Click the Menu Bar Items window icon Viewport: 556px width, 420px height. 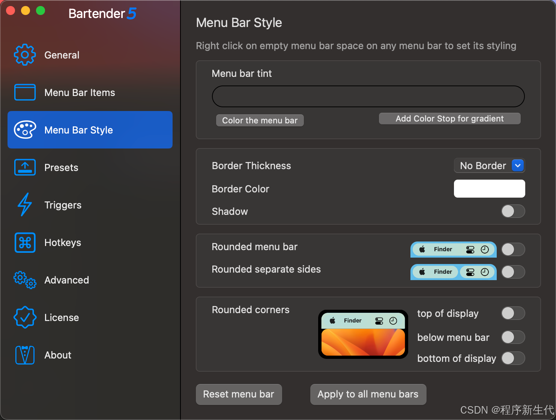tap(25, 92)
